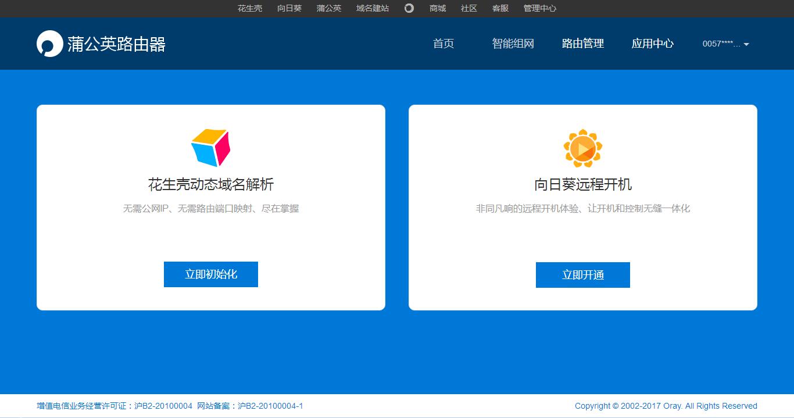Select 蒲公英 from the top bar
Viewport: 794px width, 418px height.
328,8
